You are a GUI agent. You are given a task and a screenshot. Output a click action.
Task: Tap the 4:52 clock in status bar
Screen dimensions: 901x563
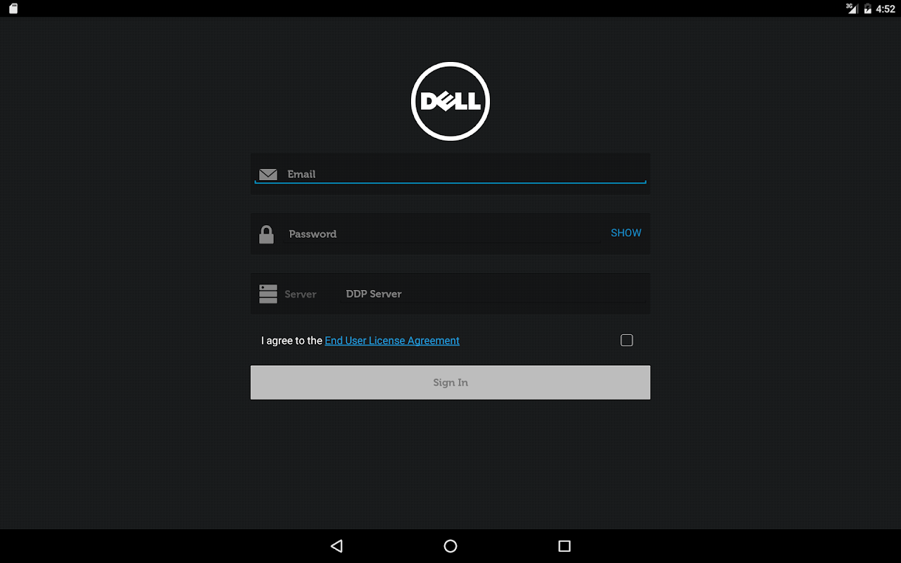[x=886, y=9]
